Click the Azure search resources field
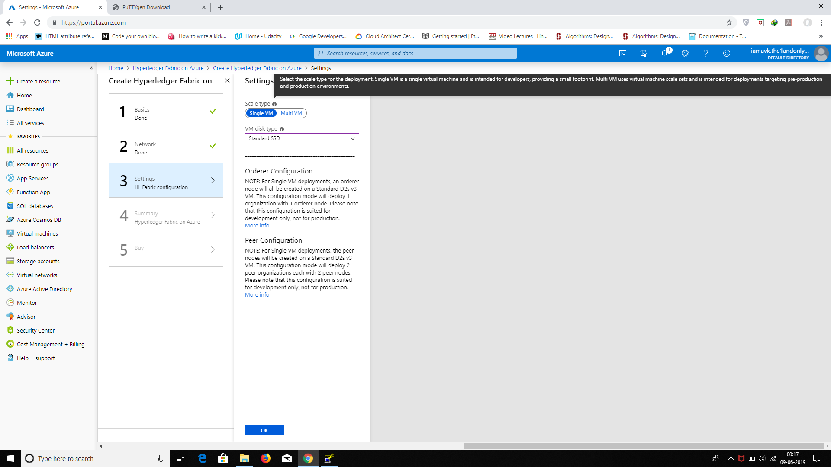The width and height of the screenshot is (831, 467). (415, 53)
